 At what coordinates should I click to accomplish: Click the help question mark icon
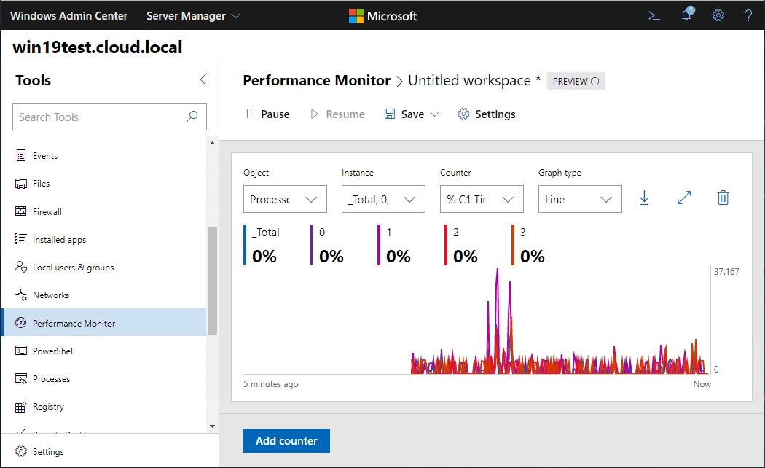(x=748, y=15)
